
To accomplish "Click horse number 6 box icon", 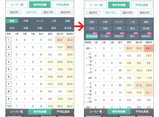I will (x=9, y=77).
